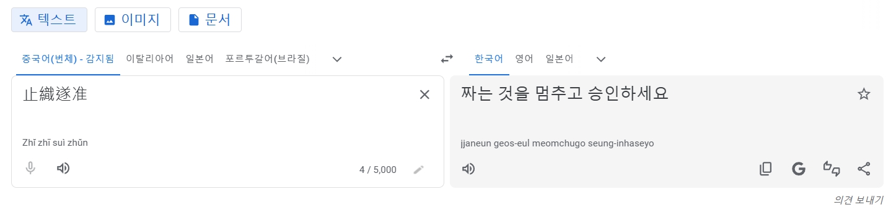The width and height of the screenshot is (896, 223).
Task: Switch to 이미지 translation mode
Action: coord(133,20)
